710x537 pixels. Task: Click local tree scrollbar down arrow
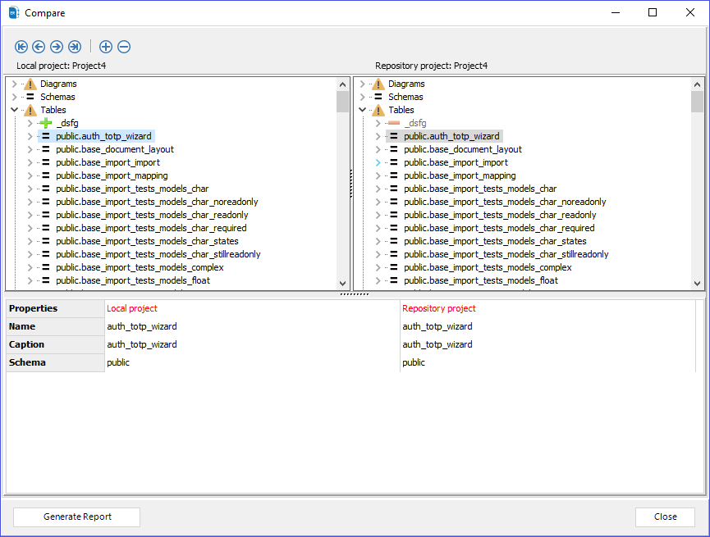click(343, 284)
